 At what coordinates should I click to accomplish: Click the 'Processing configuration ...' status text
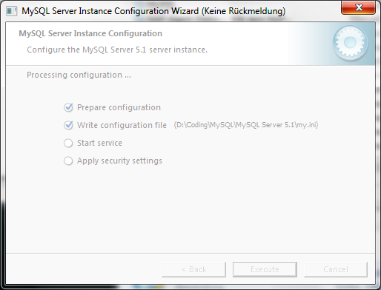79,75
